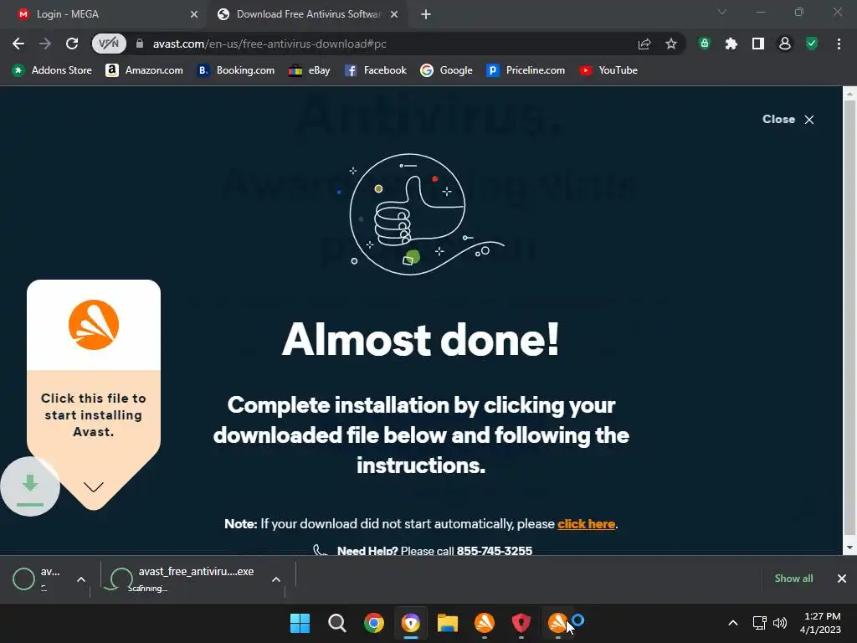Screen dimensions: 857x643
Task: Click the green checkmark shield extension
Action: (x=812, y=44)
